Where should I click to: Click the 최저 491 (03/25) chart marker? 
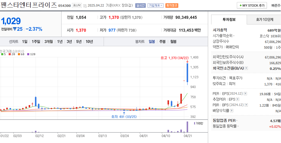pyautogui.click(x=124, y=117)
